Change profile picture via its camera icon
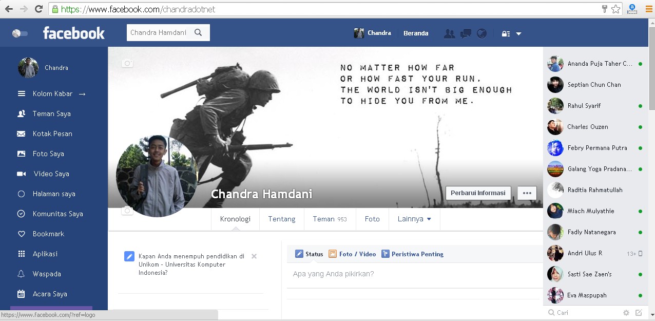 pyautogui.click(x=127, y=211)
